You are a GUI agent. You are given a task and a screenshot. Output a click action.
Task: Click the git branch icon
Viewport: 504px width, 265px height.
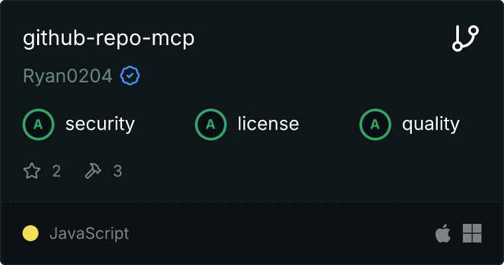[x=466, y=38]
